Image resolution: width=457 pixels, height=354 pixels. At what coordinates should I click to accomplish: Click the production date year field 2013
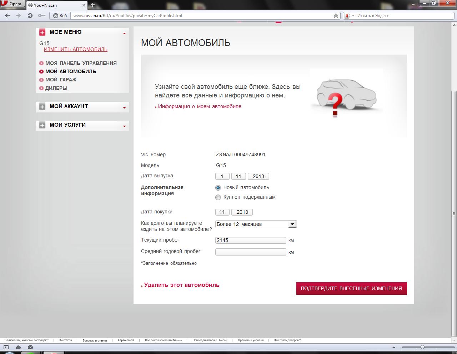tap(258, 176)
